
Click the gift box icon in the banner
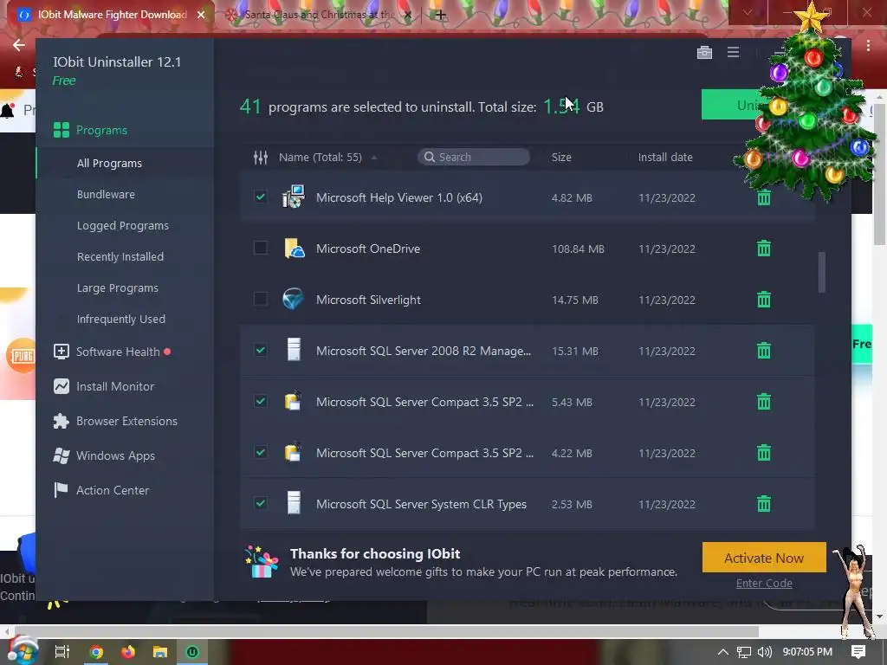tap(262, 561)
